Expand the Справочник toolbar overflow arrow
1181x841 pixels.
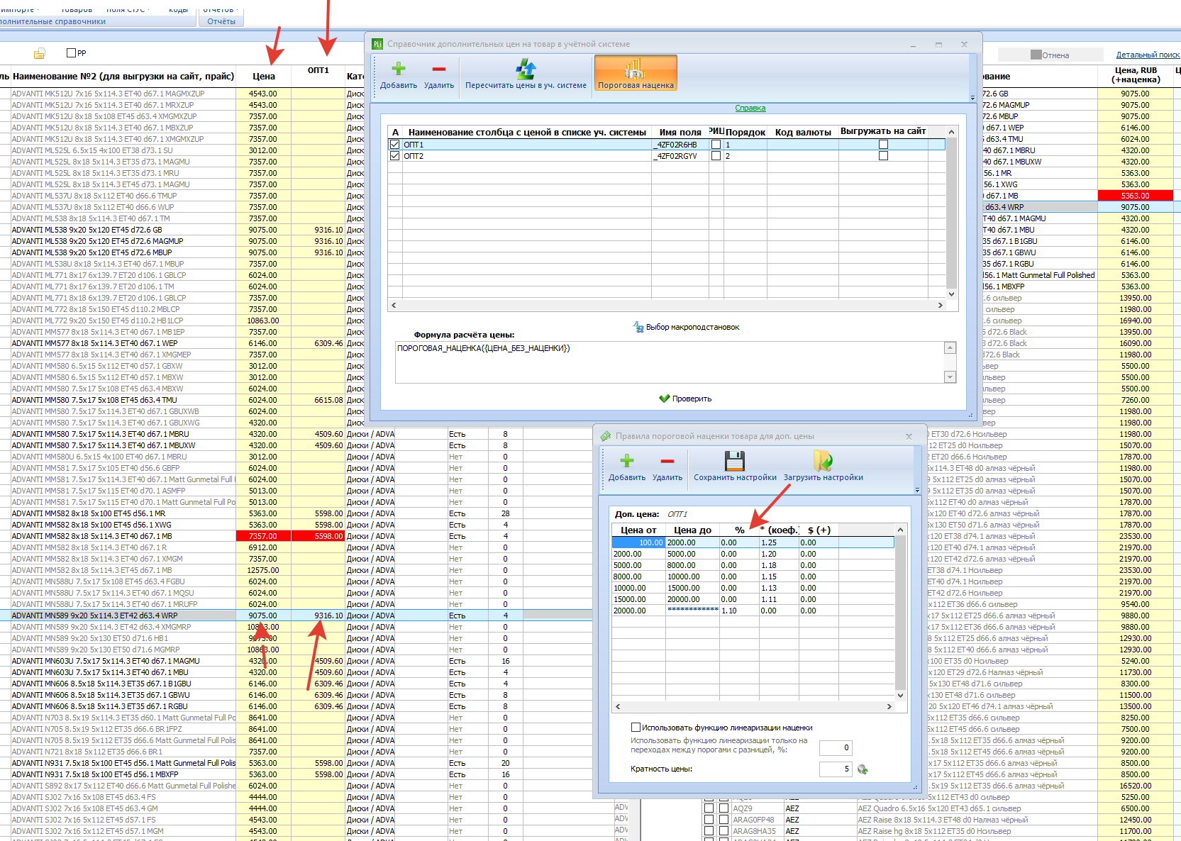tap(972, 98)
